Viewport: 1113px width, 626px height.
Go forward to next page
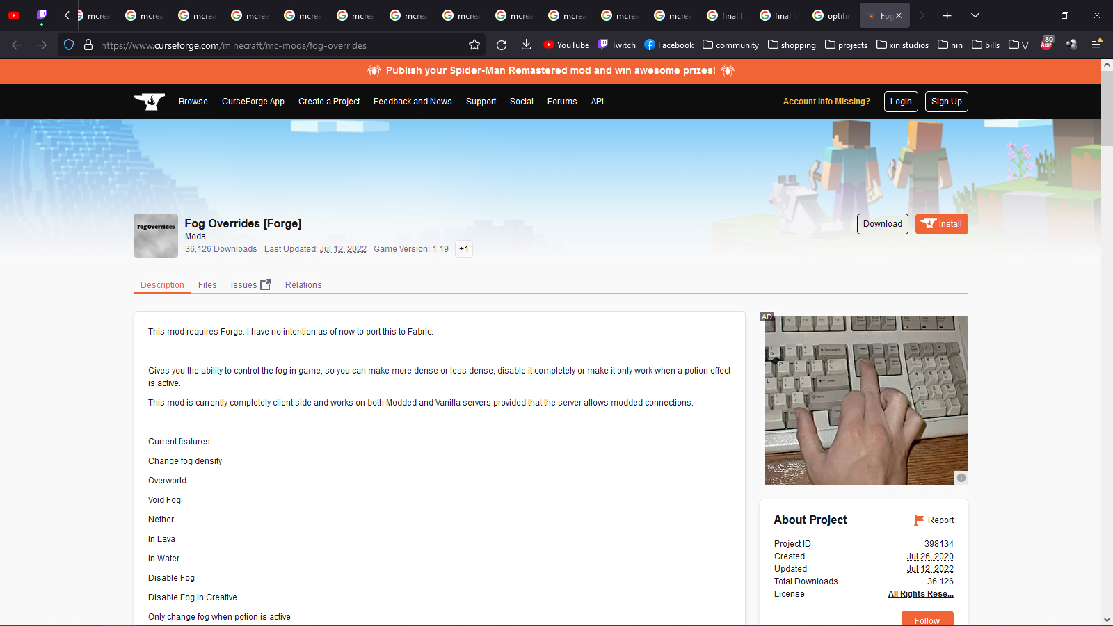42,45
